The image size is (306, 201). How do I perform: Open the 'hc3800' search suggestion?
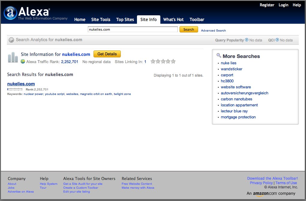[227, 81]
